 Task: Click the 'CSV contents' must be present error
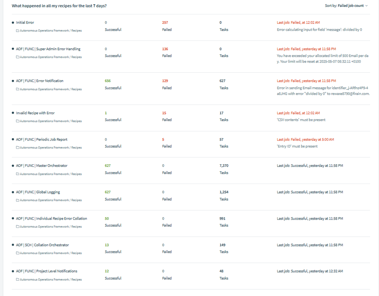[301, 120]
